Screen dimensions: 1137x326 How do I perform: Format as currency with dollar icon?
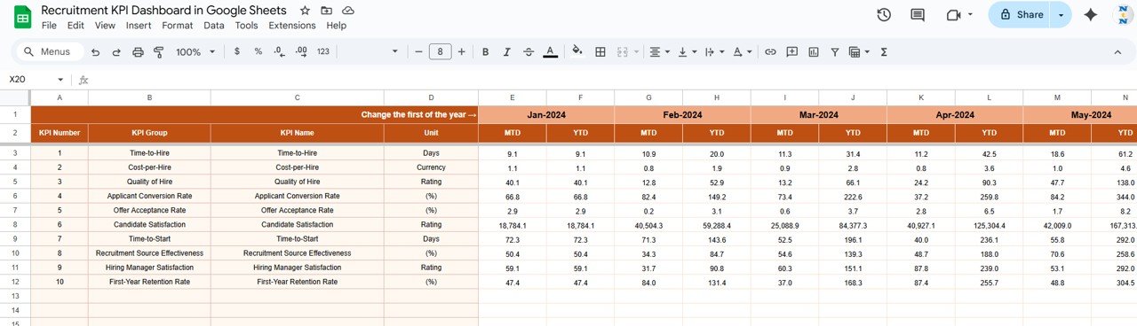(236, 52)
